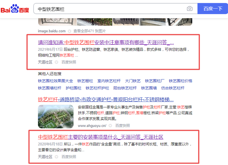Screen dimensions: 228x165
Task: Select related search 仿古铁艺栏杆
Action: [173, 88]
